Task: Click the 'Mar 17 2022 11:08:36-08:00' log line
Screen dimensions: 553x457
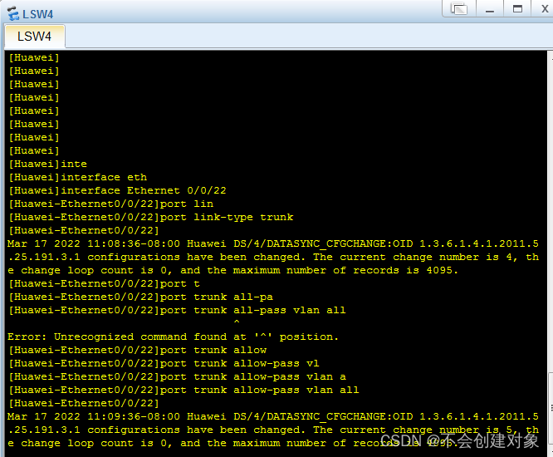Action: pyautogui.click(x=273, y=243)
